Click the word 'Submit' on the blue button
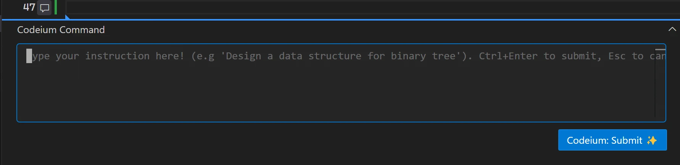Screen dimensions: 680x165 click(627, 140)
